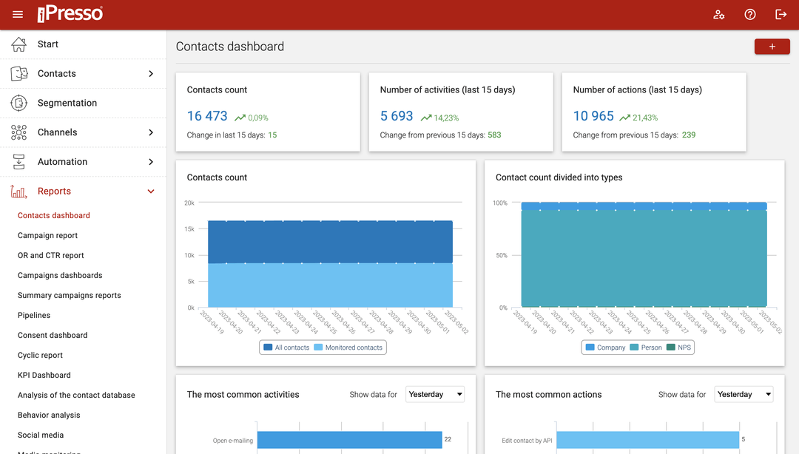Collapse the Reports sidebar section

tap(151, 191)
